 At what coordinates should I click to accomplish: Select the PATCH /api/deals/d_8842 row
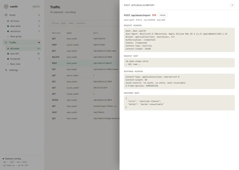85,100
